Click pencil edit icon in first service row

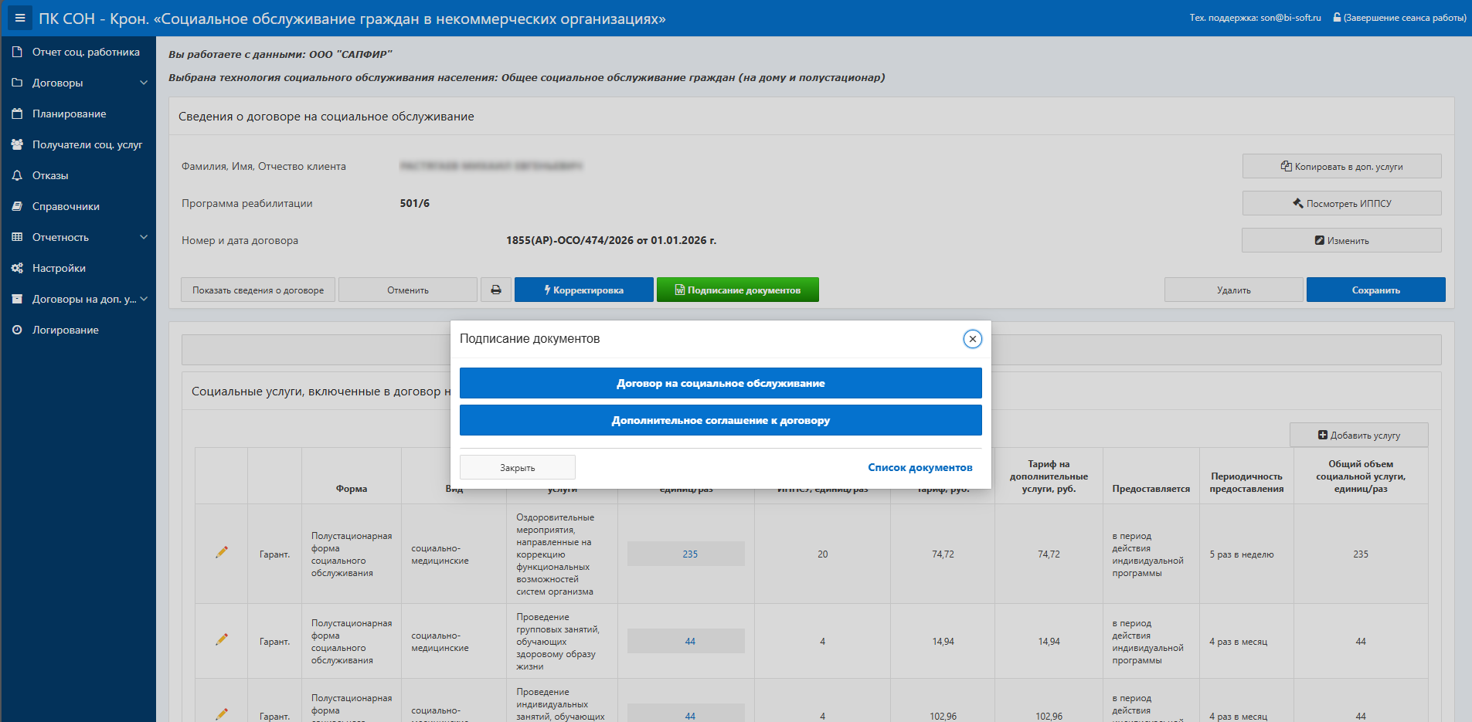[222, 552]
